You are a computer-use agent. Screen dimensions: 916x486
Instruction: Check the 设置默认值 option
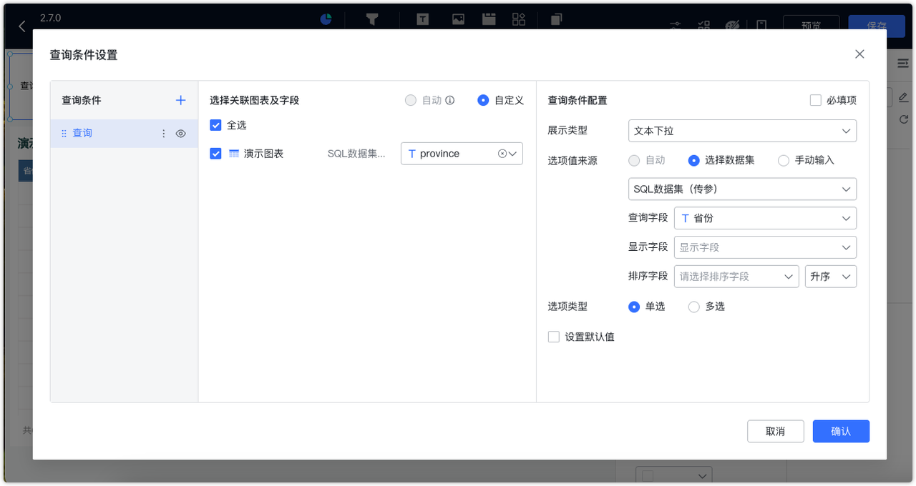tap(554, 337)
